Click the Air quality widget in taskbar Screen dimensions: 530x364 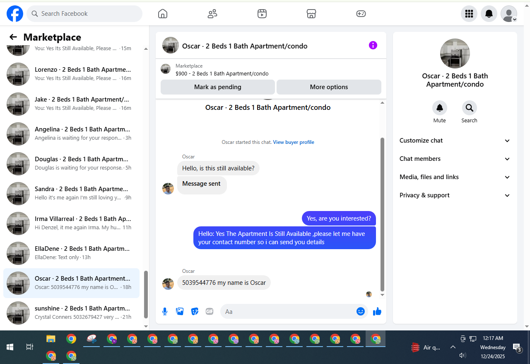[426, 347]
